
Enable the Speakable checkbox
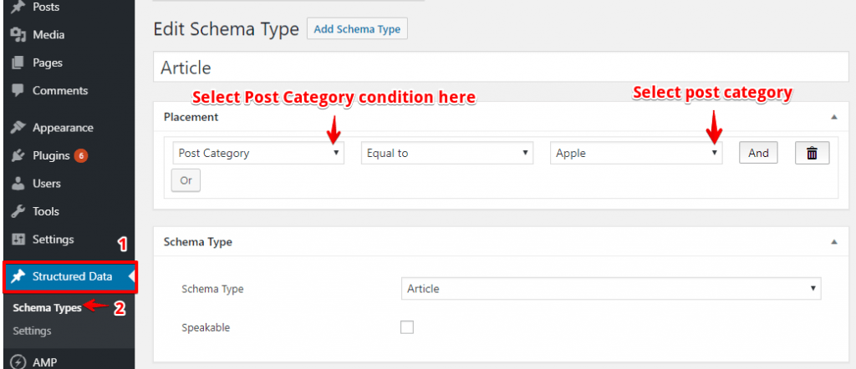[407, 327]
